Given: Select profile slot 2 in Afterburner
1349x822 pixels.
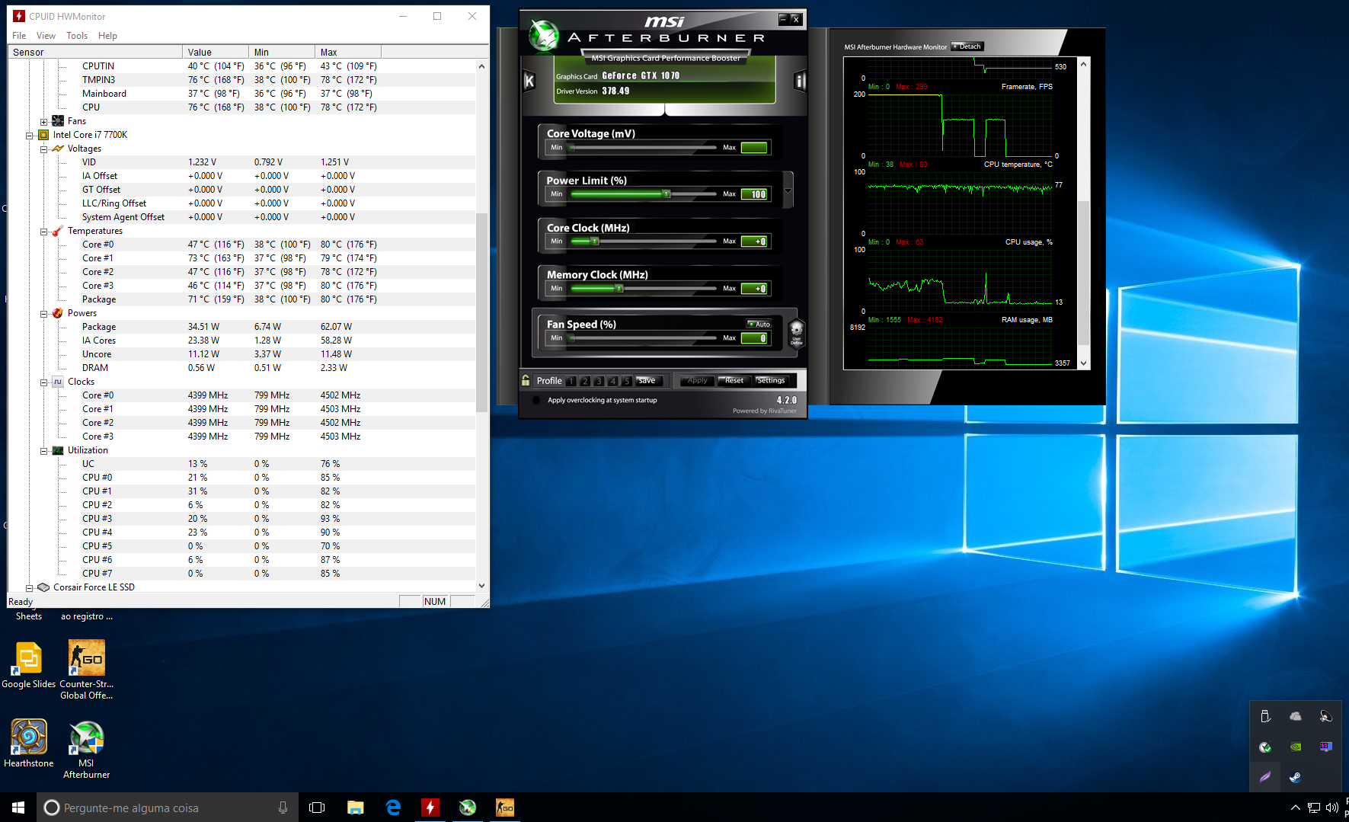Looking at the screenshot, I should pyautogui.click(x=585, y=381).
